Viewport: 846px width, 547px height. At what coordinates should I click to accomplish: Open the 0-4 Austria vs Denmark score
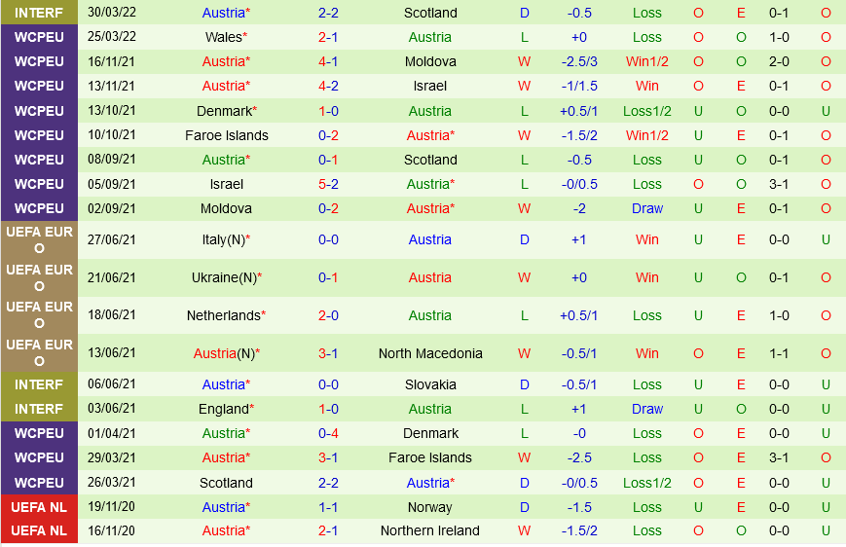coord(328,433)
